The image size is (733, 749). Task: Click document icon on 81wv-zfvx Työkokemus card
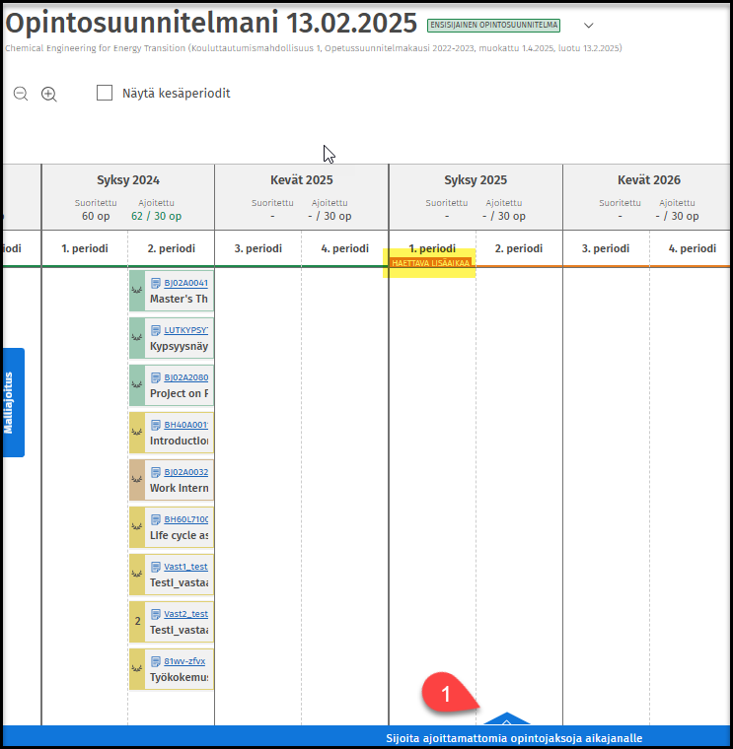pyautogui.click(x=155, y=661)
